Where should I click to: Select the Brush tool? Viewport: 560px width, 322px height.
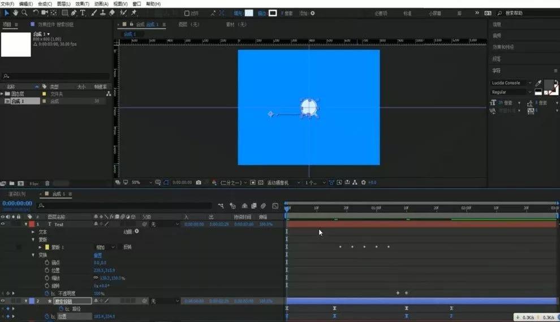[93, 13]
